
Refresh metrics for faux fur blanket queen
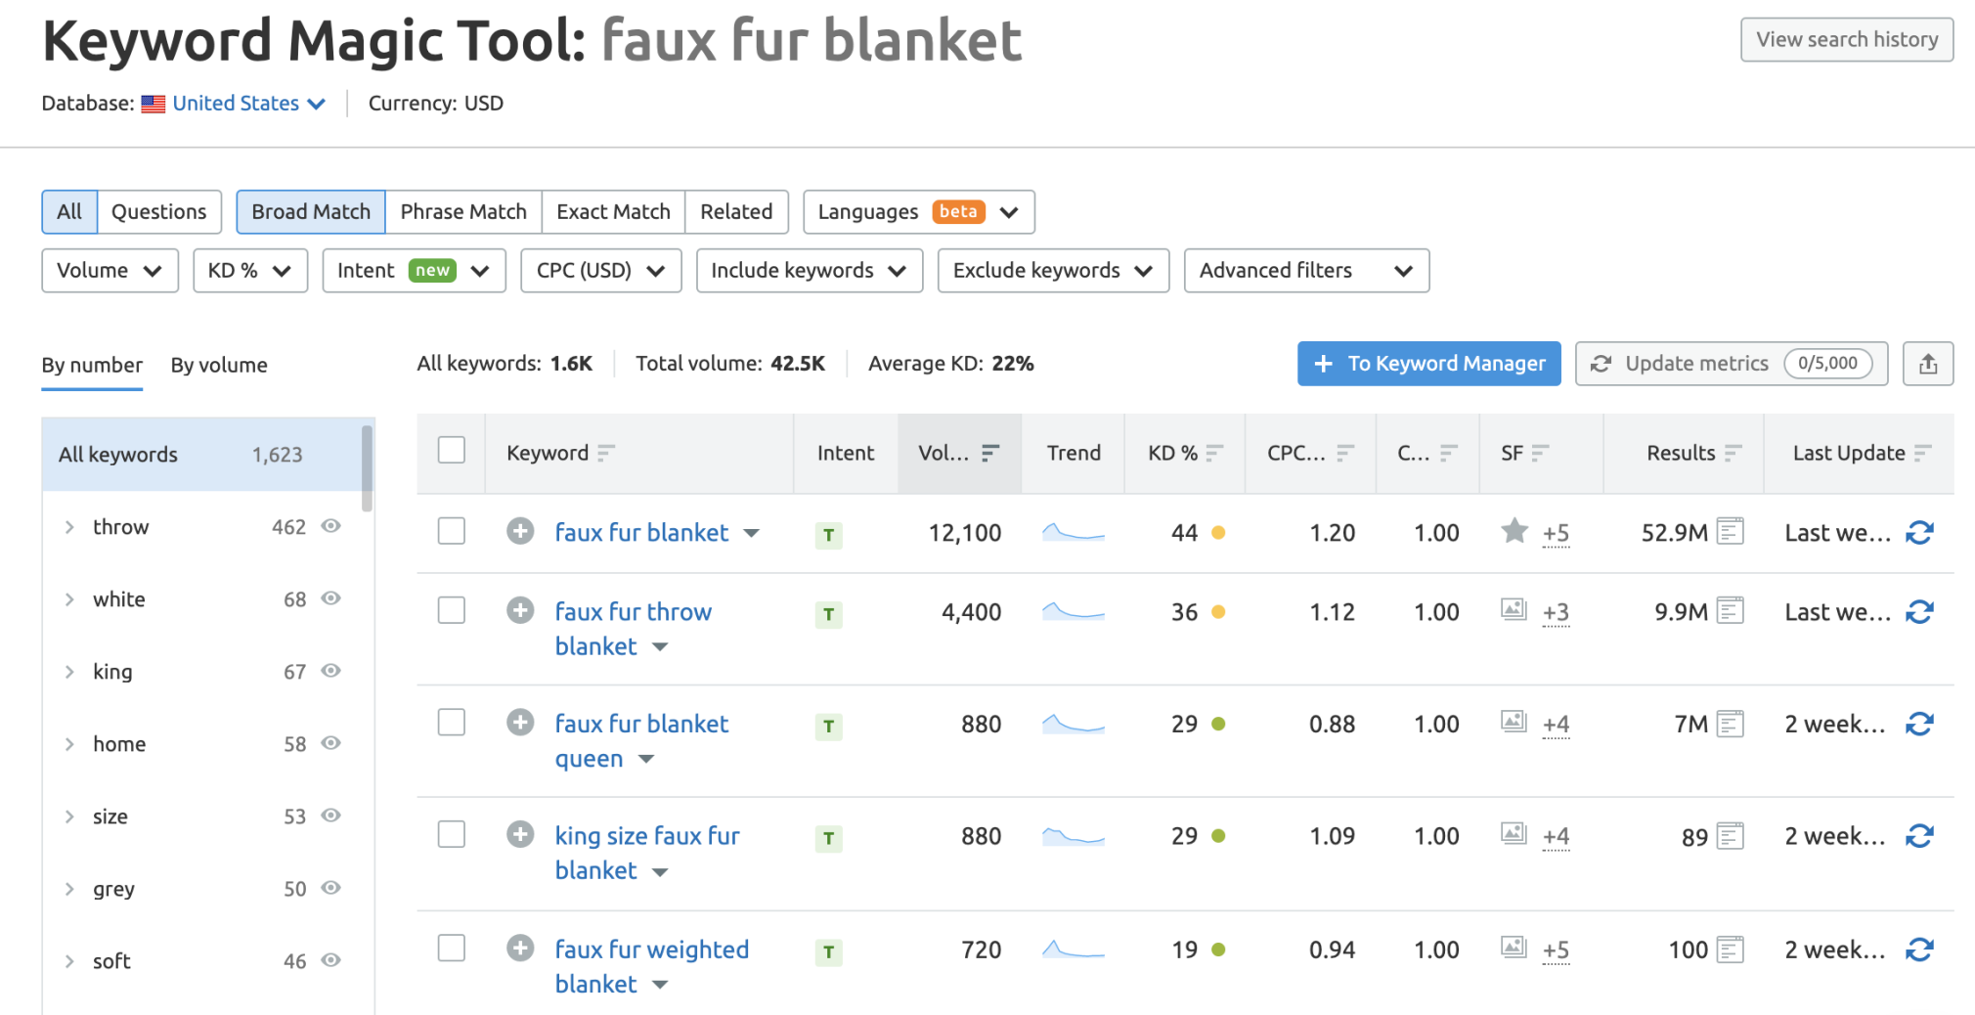pos(1920,724)
